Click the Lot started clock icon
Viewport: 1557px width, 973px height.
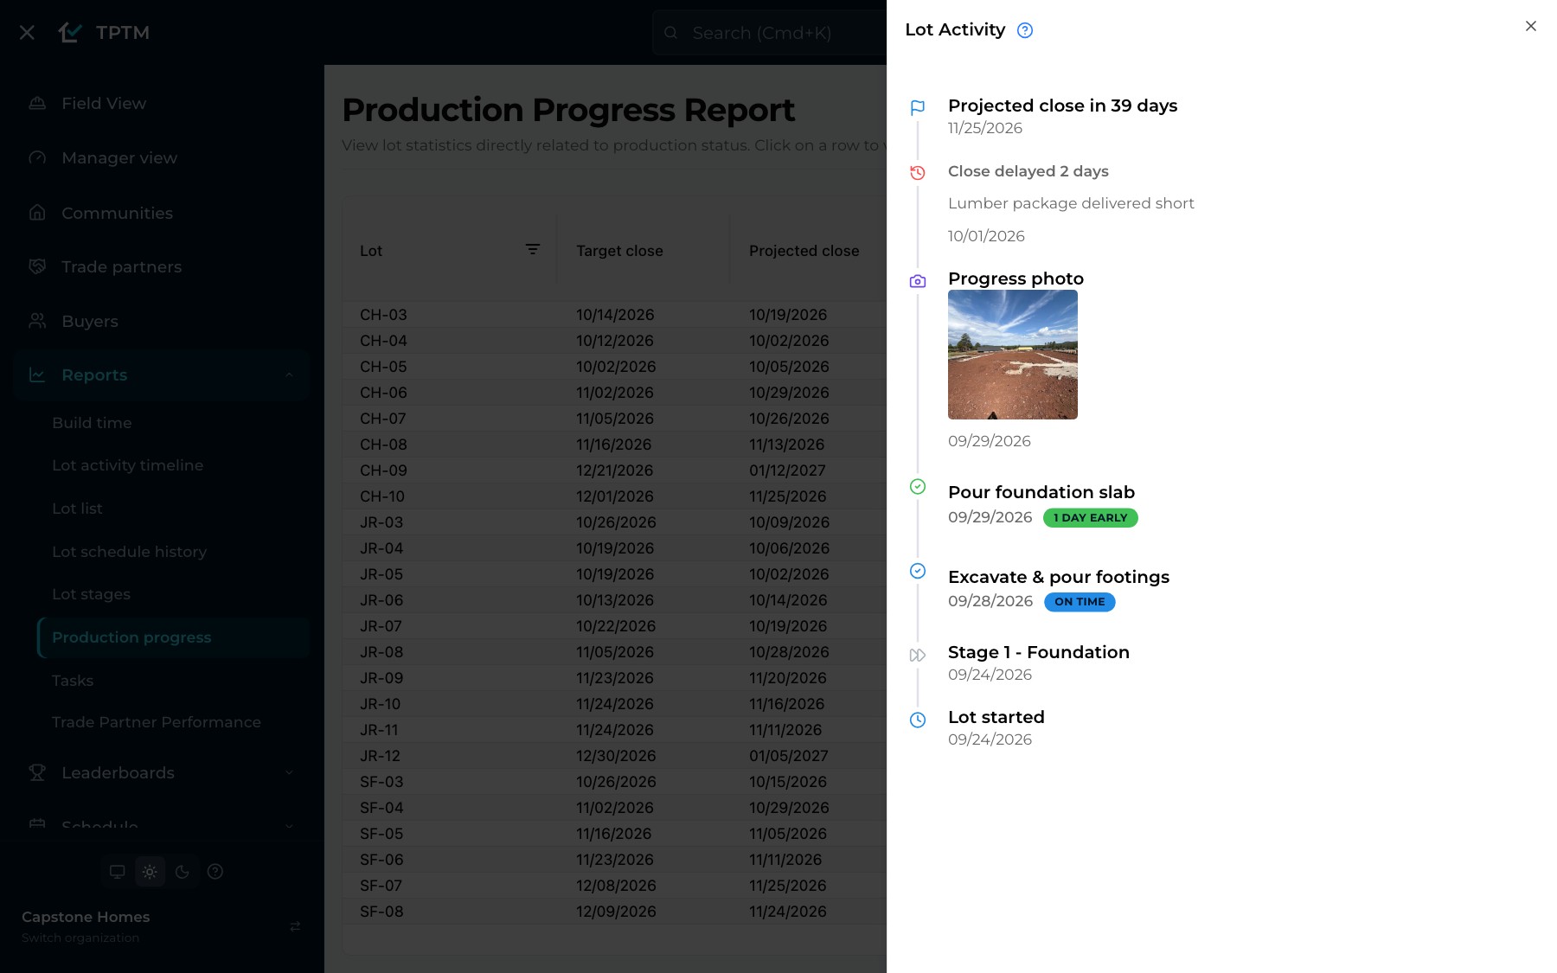918,720
